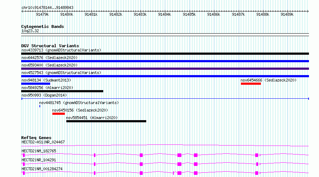Open the HECTD2|NM_001284274 transcript label

42,169
